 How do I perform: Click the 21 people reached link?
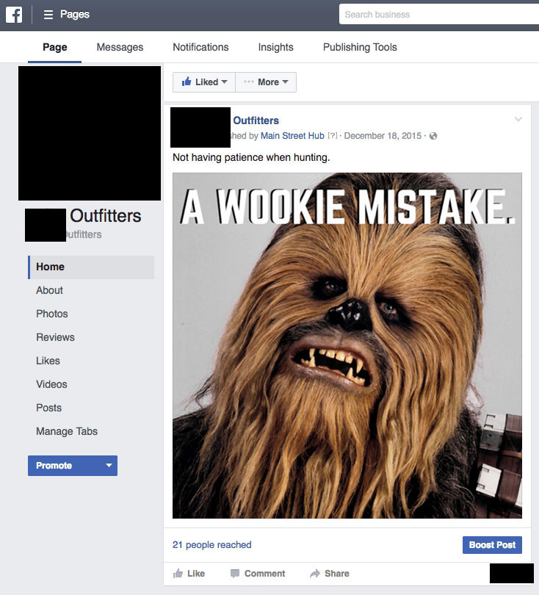click(x=211, y=545)
